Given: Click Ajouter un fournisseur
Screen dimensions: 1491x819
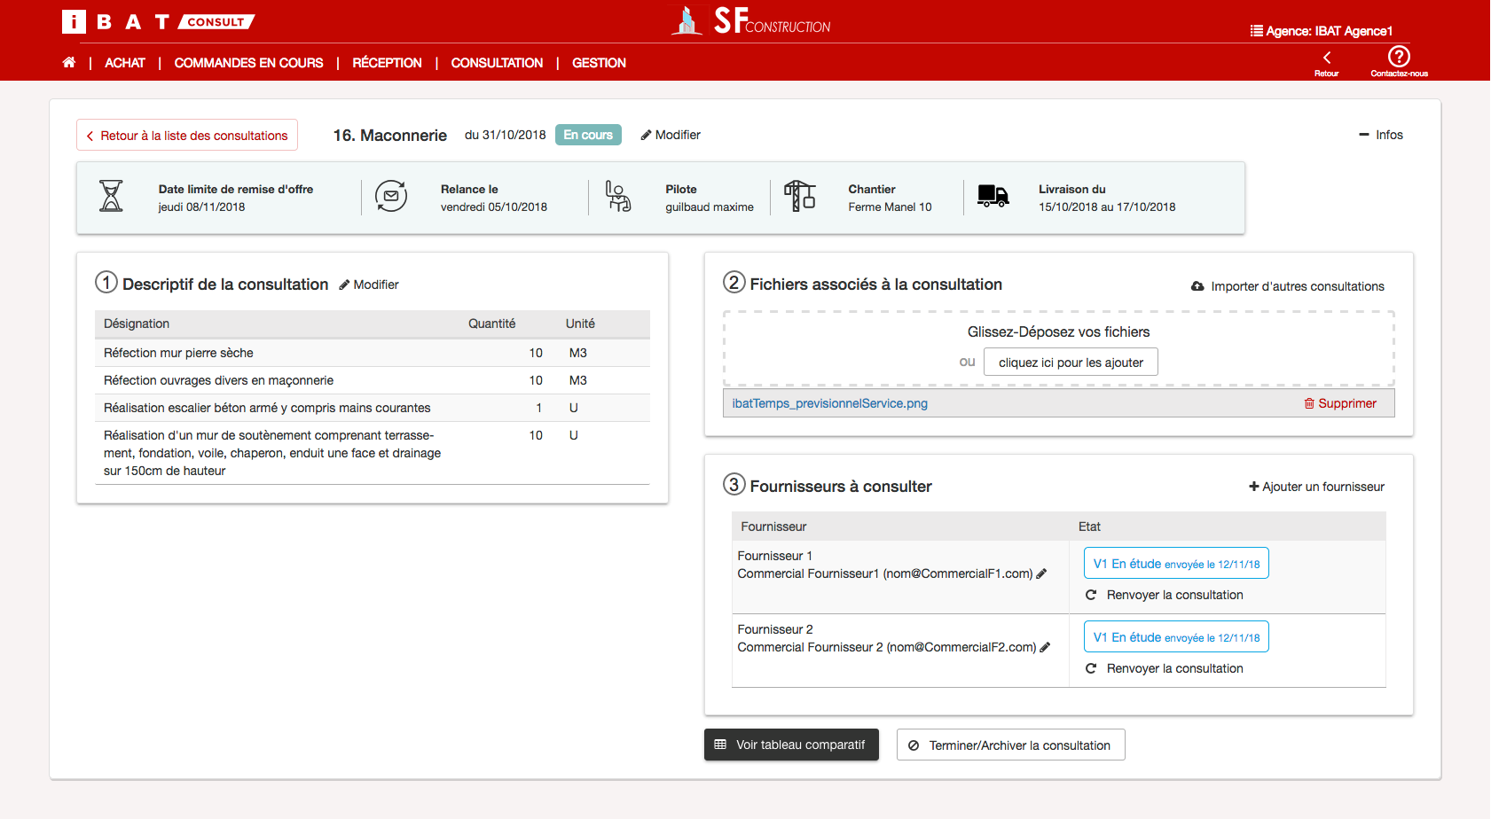Looking at the screenshot, I should click(x=1316, y=487).
